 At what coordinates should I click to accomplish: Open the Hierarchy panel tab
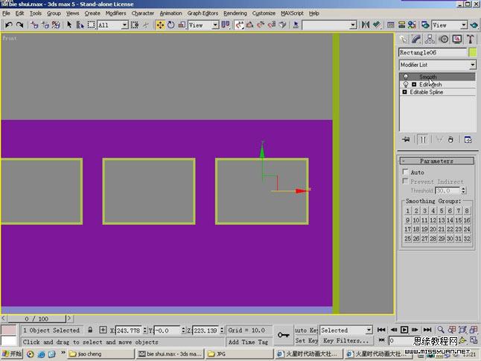coord(430,39)
